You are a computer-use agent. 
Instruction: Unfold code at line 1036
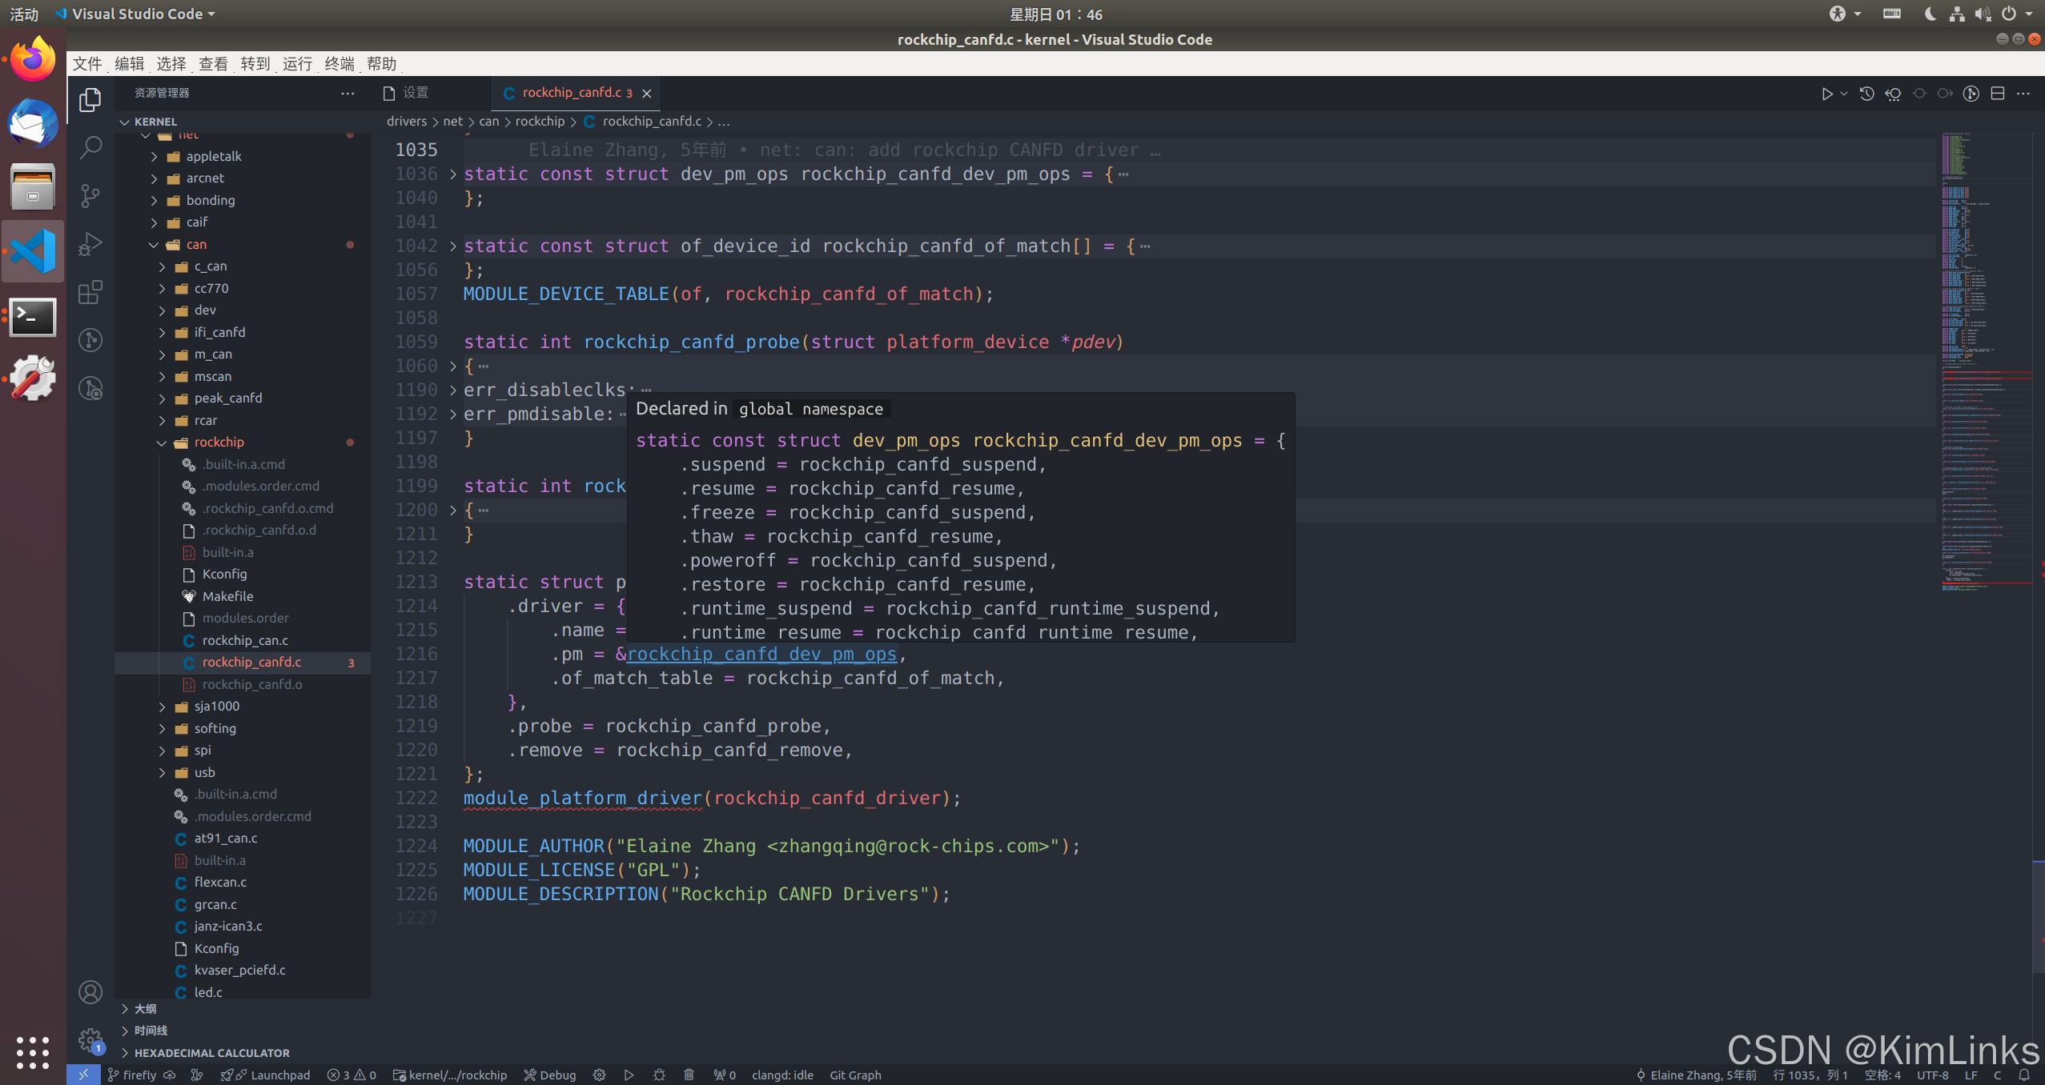[453, 174]
